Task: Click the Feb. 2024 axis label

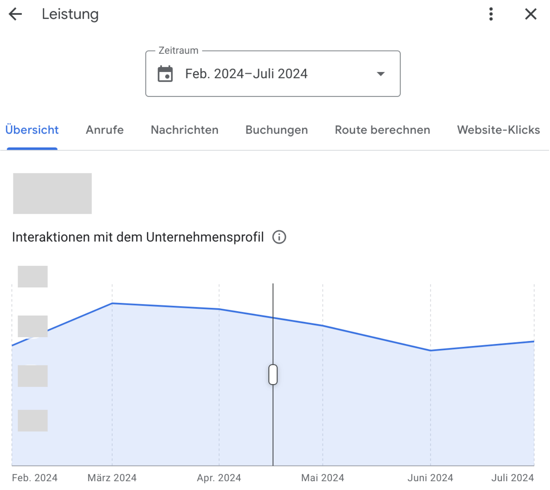Action: (x=35, y=478)
